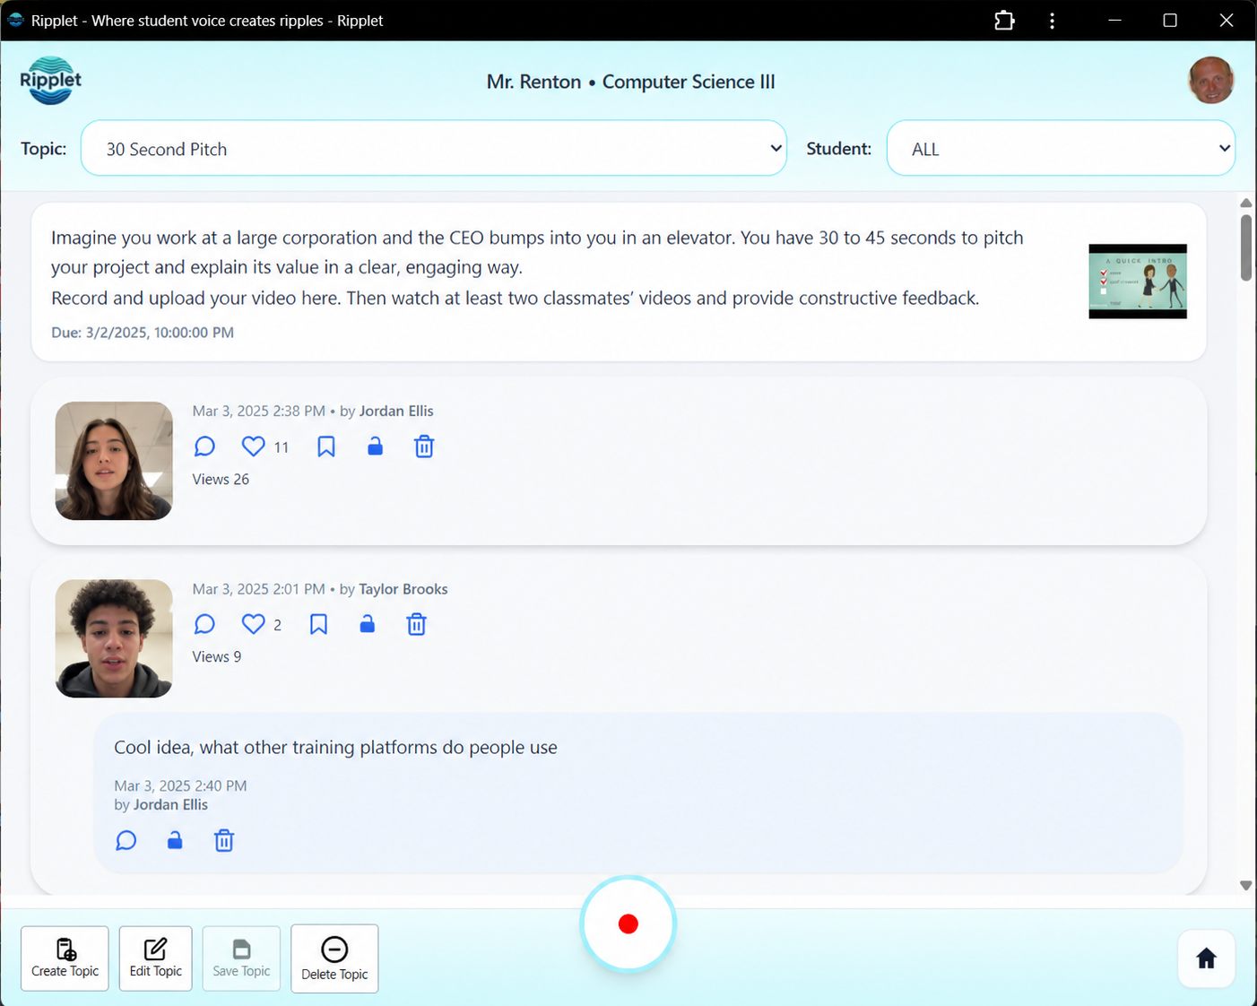
Task: Bookmark Jordan Ellis's video
Action: (326, 446)
